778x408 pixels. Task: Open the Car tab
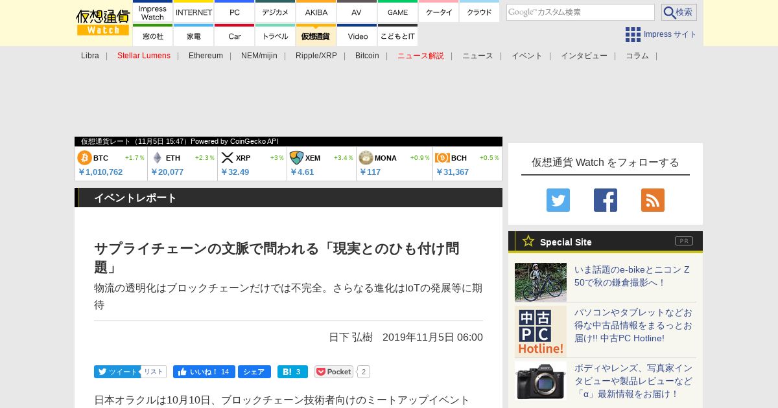[235, 36]
